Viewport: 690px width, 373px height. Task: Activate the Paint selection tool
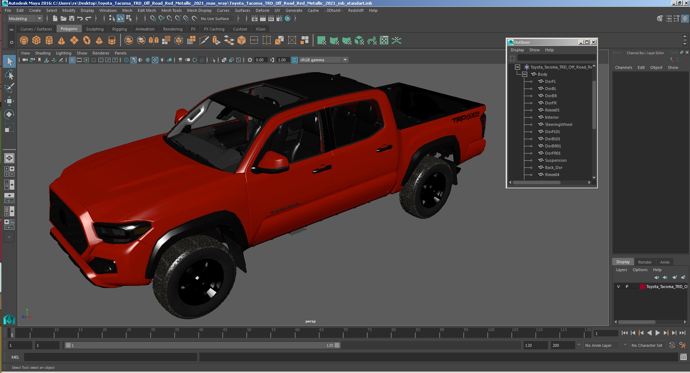[x=9, y=88]
